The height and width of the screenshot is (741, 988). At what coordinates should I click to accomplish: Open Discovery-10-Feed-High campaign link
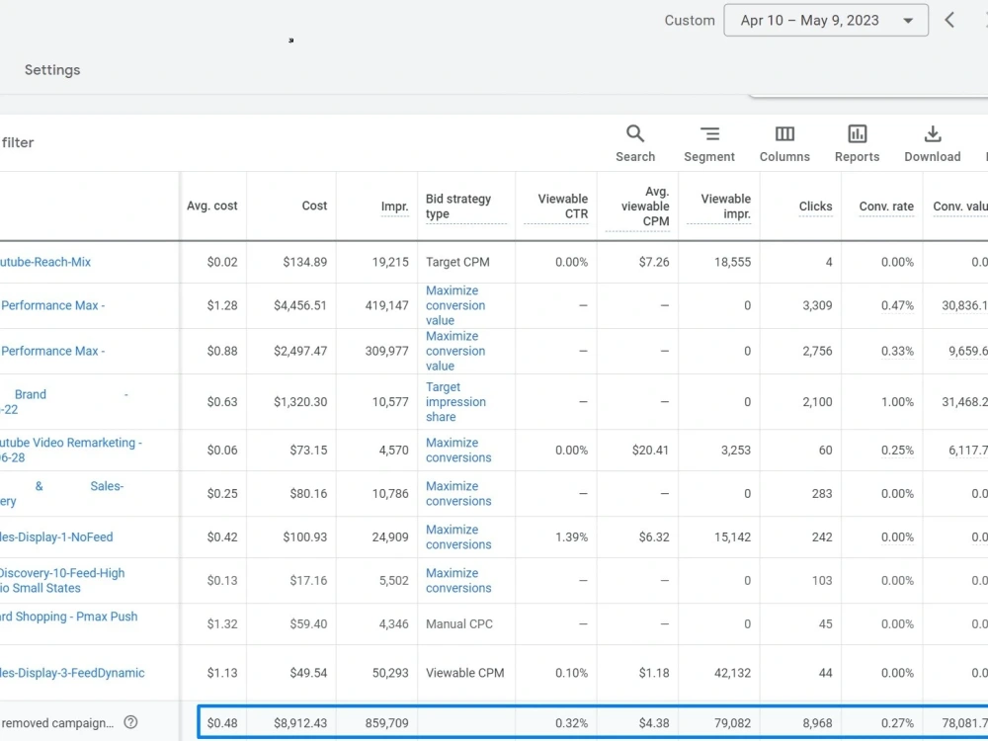pos(61,580)
